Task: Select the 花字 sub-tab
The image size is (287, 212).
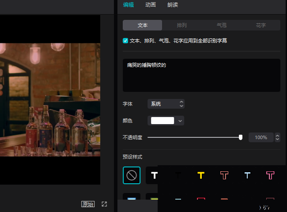Action: [x=261, y=25]
